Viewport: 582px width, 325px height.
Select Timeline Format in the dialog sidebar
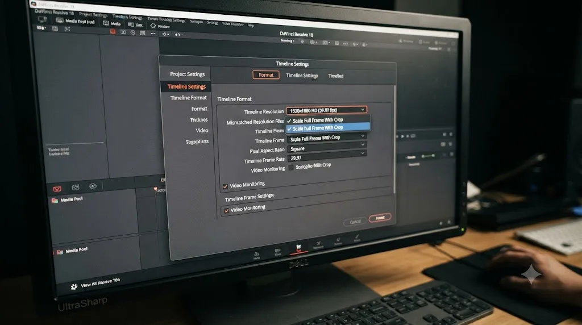(x=188, y=98)
